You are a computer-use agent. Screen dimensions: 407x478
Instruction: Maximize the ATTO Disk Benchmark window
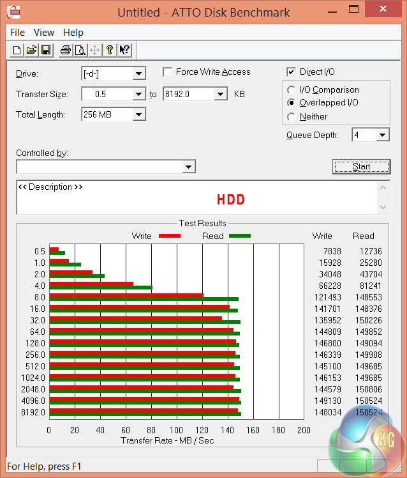pyautogui.click(x=353, y=9)
